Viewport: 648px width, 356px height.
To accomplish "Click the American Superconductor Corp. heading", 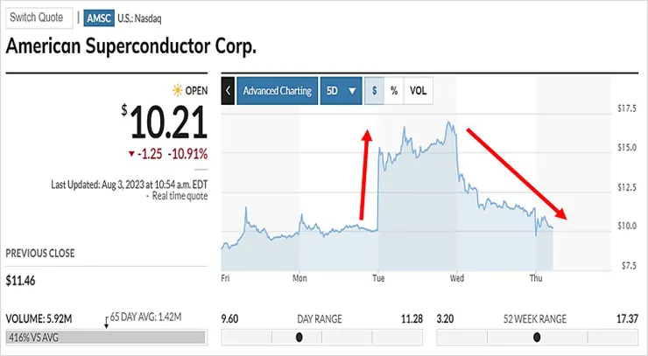I will (131, 47).
